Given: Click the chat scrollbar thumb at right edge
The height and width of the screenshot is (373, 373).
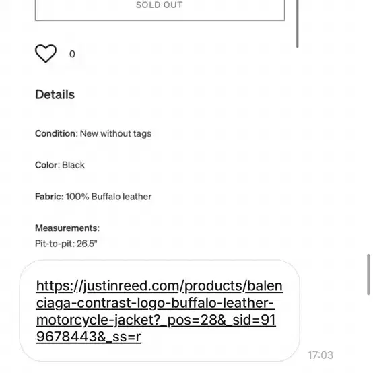Looking at the screenshot, I should 368,275.
